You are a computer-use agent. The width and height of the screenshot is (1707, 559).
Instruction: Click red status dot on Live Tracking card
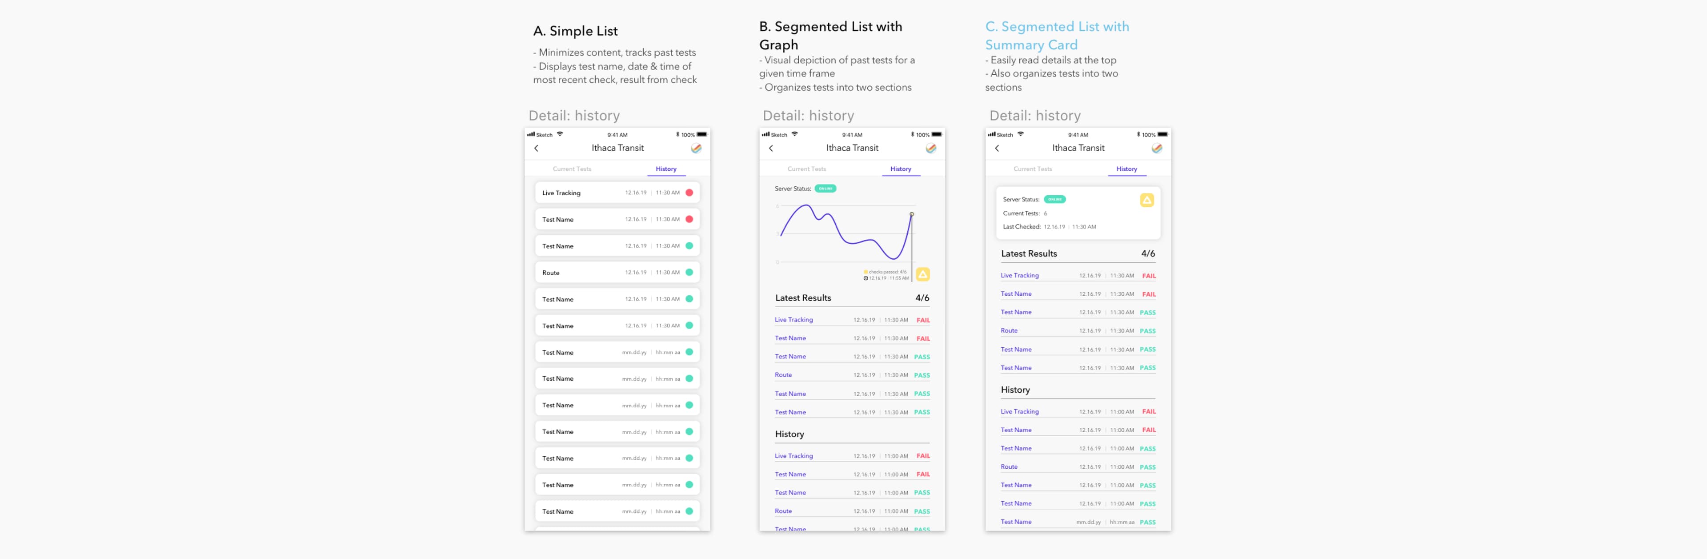pyautogui.click(x=689, y=193)
